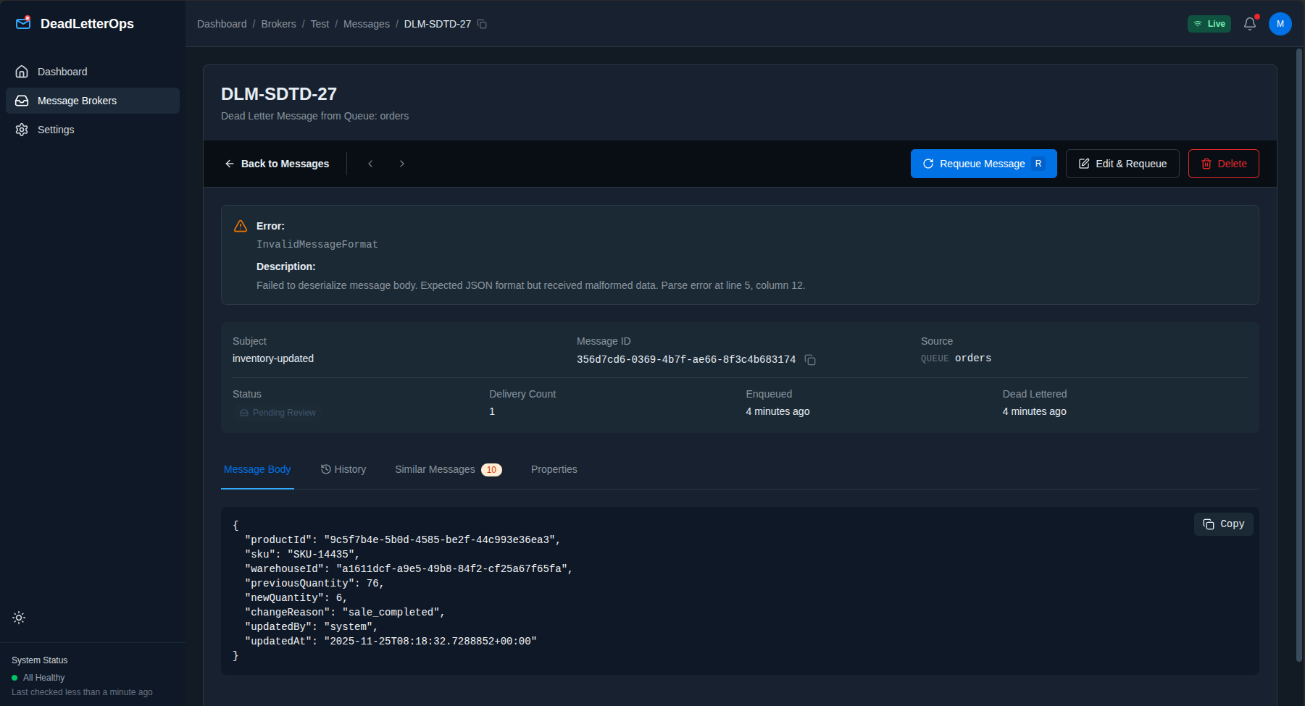Click the DeadLetterOps envelope logo
Viewport: 1305px width, 706px height.
22,22
